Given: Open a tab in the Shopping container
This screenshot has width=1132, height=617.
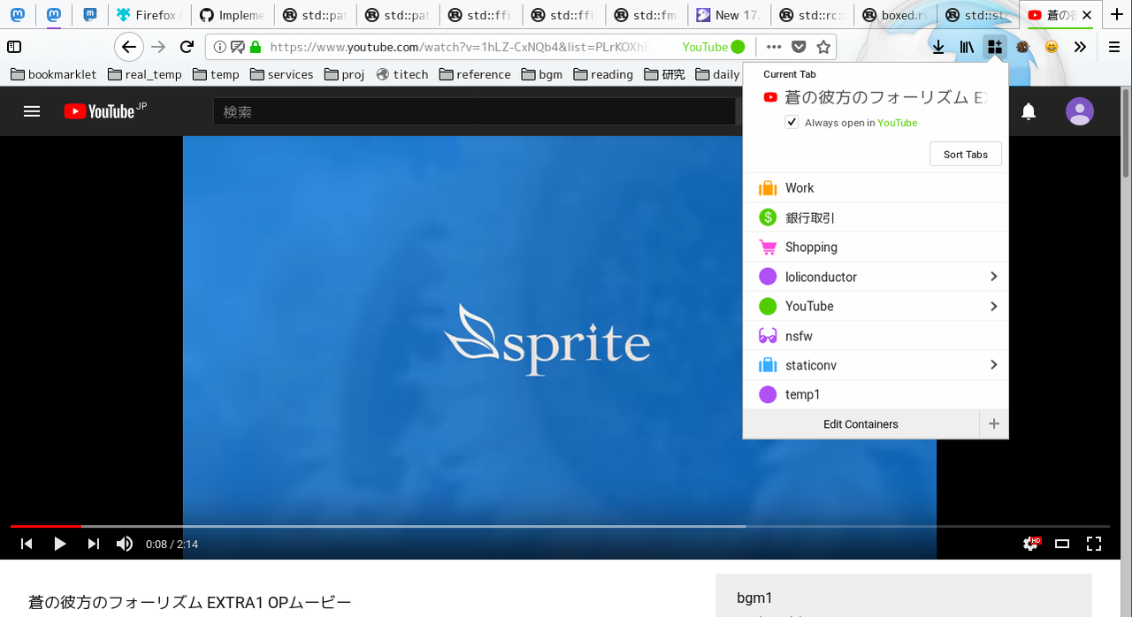Looking at the screenshot, I should click(876, 247).
